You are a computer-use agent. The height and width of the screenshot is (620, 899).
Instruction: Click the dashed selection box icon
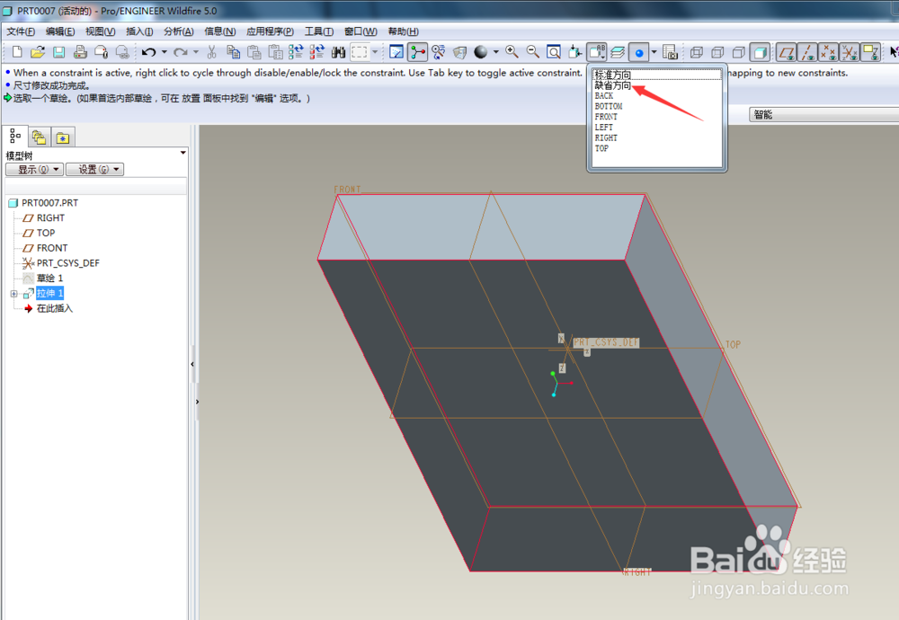tap(360, 52)
